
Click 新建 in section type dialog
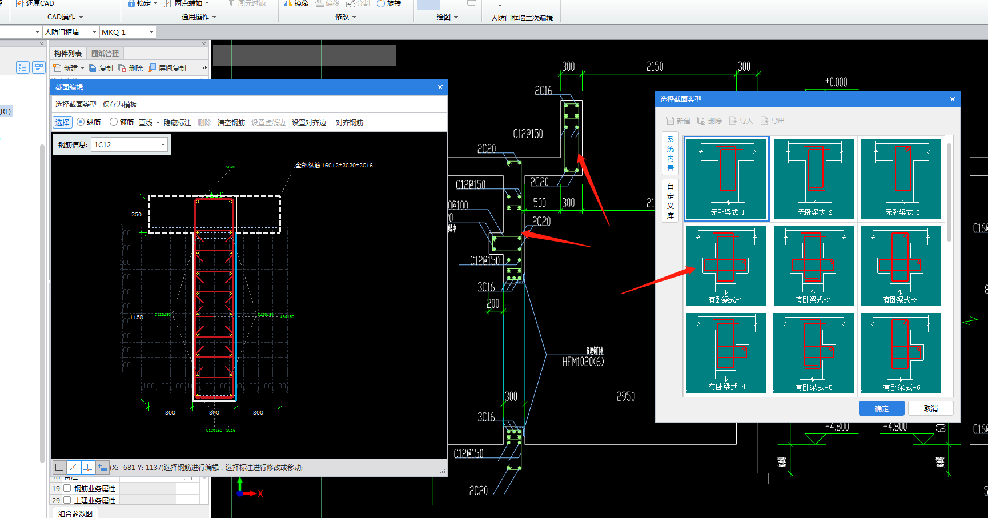coord(678,121)
